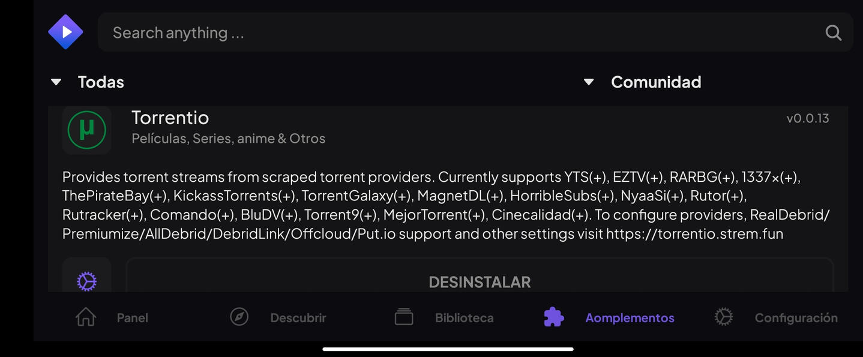Expand the Todas filter dropdown arrow
863x357 pixels.
click(x=56, y=82)
